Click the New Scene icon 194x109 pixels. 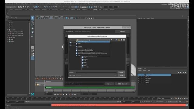coord(19,7)
